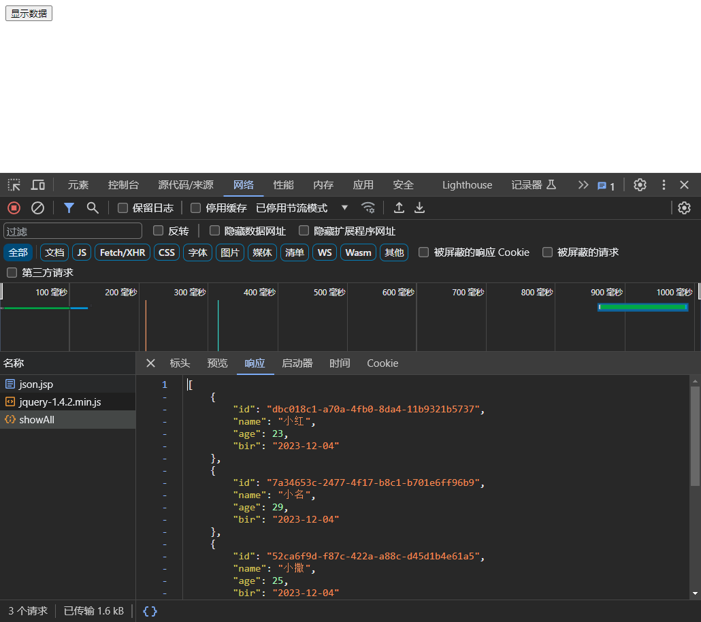Filter requests by 图片 type
Image resolution: width=701 pixels, height=622 pixels.
coord(230,252)
